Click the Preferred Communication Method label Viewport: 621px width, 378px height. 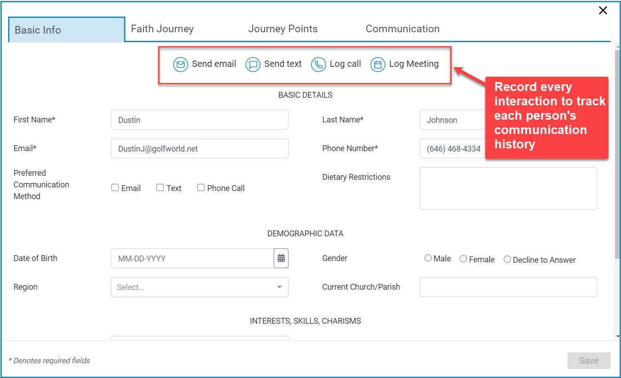tap(41, 185)
